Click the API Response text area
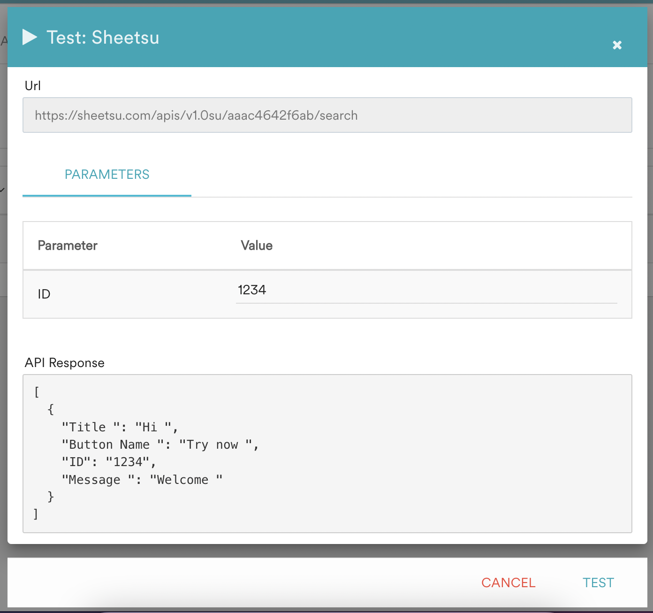Screen dimensions: 653x613 [x=327, y=453]
